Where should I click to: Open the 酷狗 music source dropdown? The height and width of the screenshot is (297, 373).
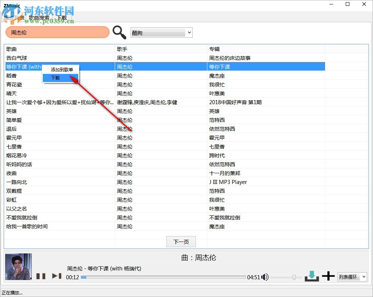pyautogui.click(x=161, y=33)
